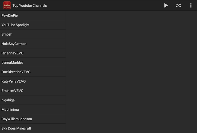Tap the YouTube Top Channels app icon
This screenshot has width=197, height=133.
tap(7, 5)
